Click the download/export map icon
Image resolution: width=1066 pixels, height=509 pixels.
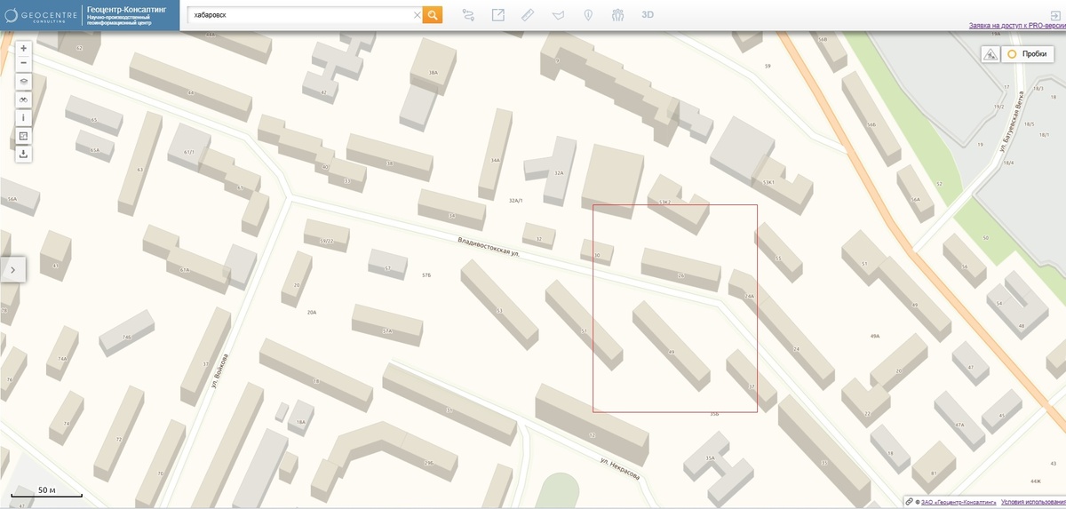(24, 153)
